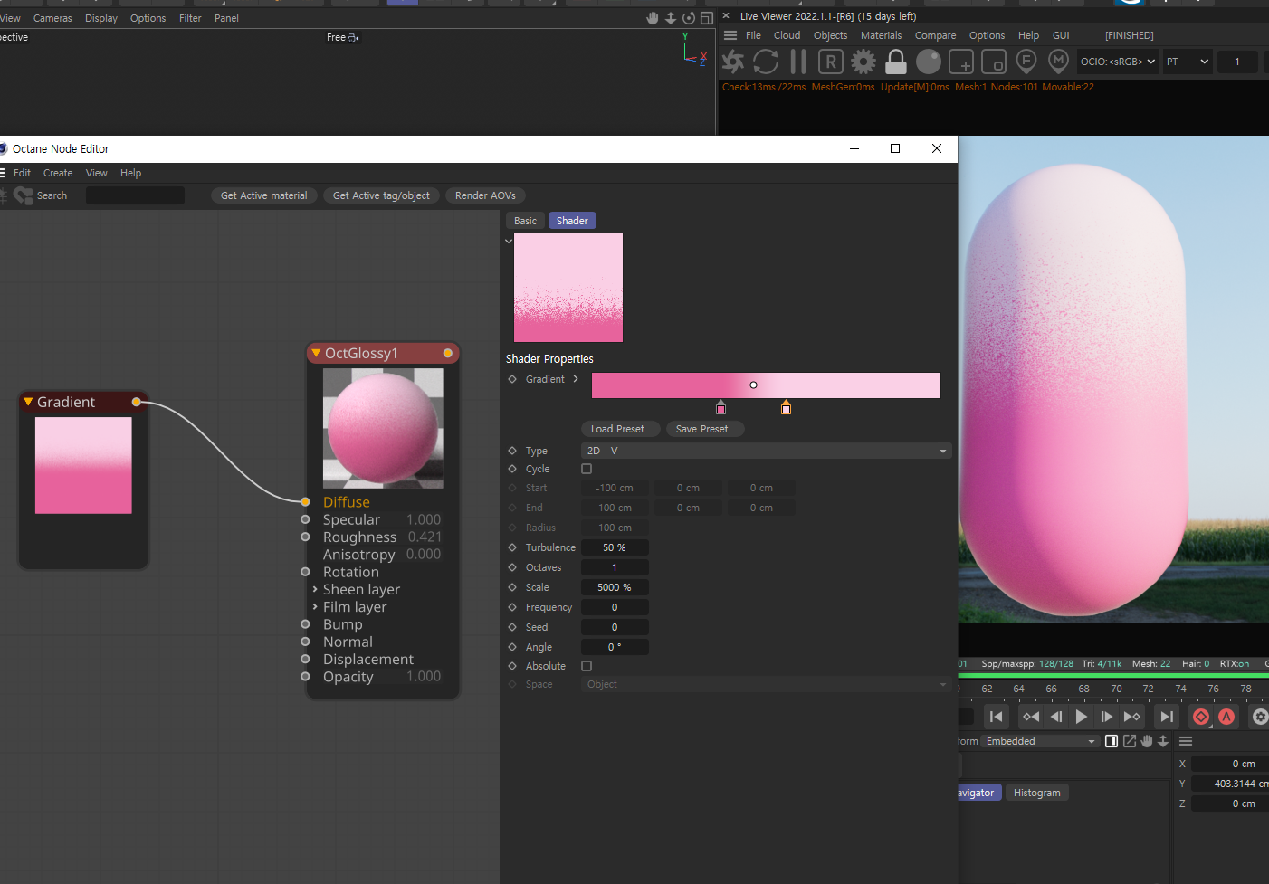Collapse the Gradient node triangle
The height and width of the screenshot is (884, 1269).
point(28,402)
